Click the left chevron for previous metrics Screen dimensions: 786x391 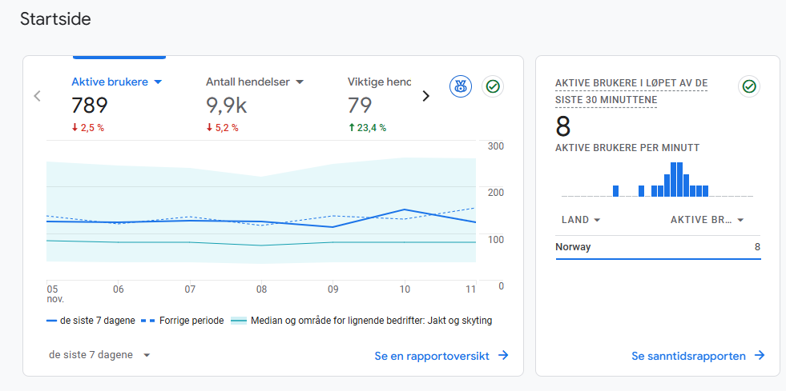(x=37, y=96)
